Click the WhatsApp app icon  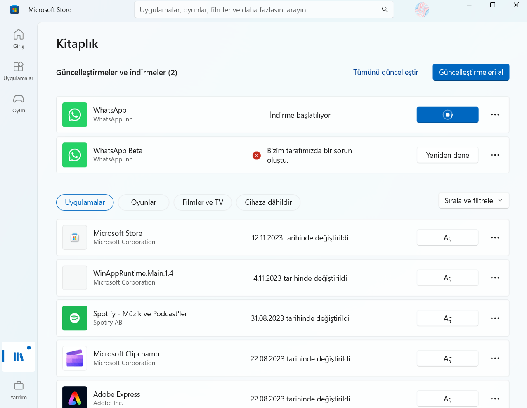(75, 115)
